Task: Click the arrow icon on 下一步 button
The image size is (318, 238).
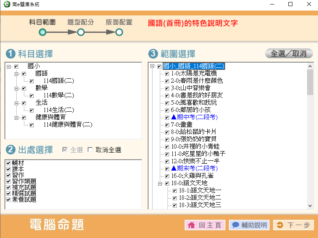Action: (279, 225)
